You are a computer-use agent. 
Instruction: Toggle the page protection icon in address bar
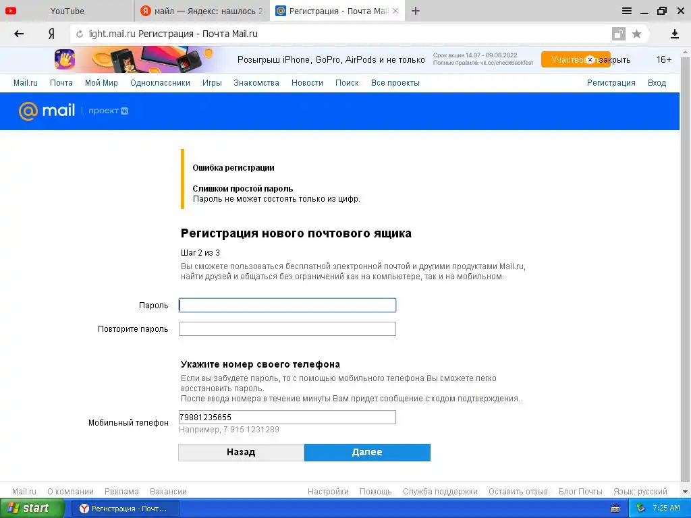tap(618, 34)
